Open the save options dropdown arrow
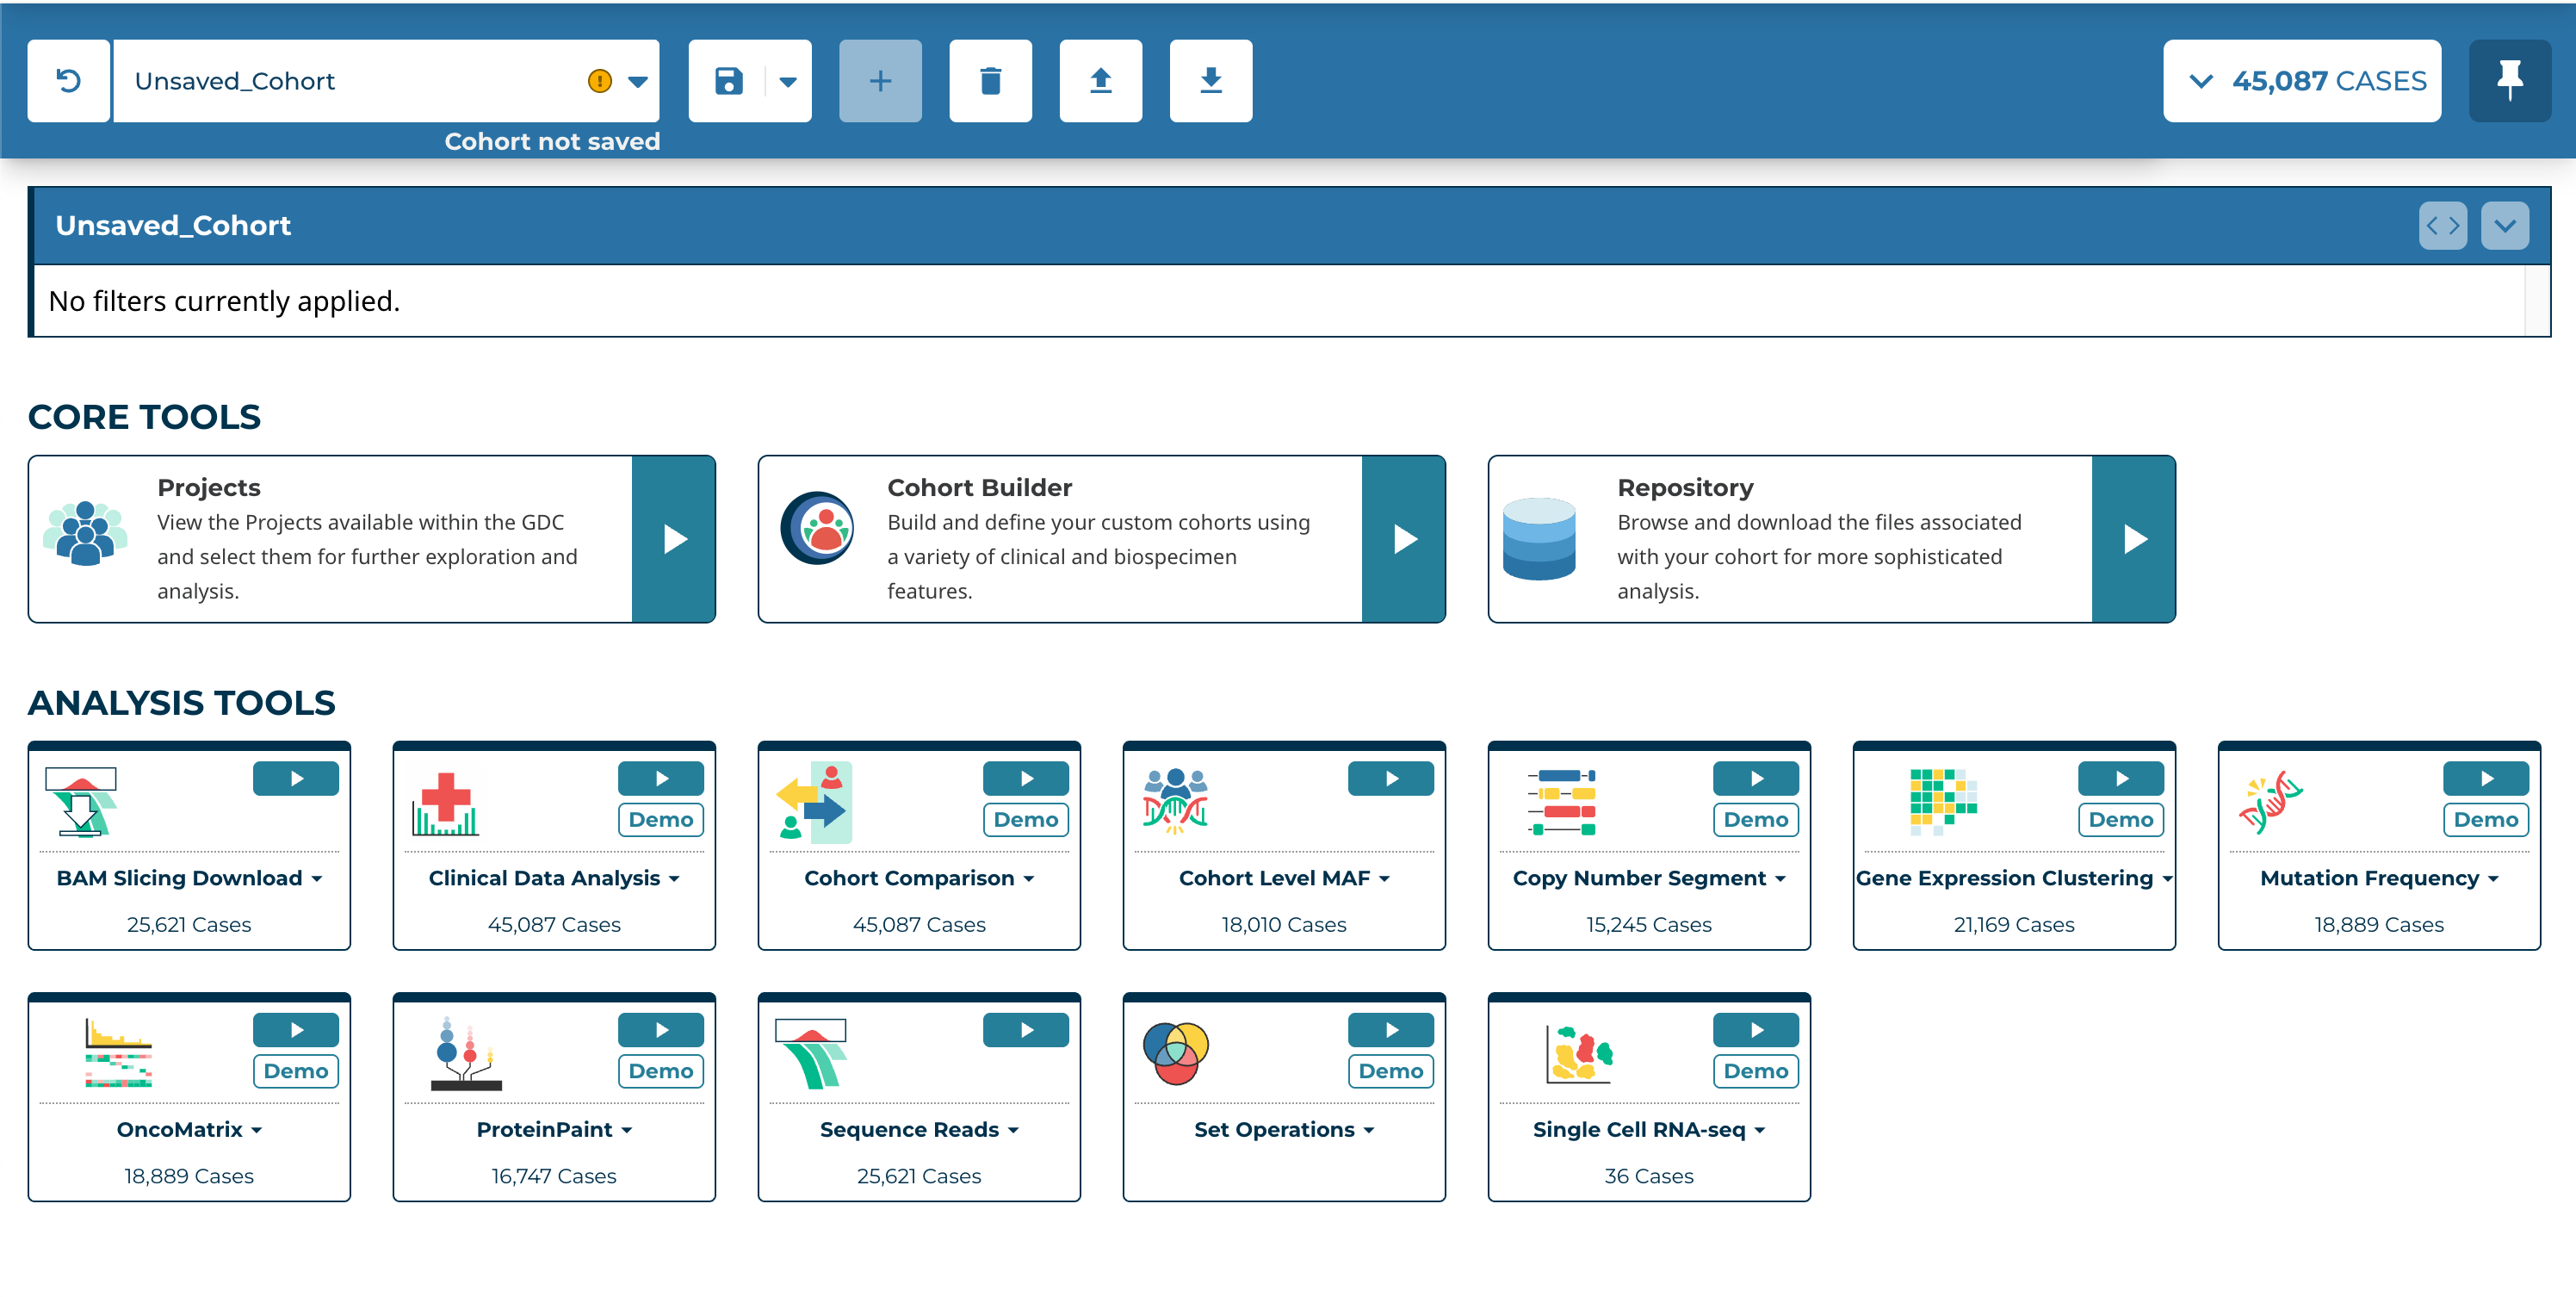 [788, 81]
